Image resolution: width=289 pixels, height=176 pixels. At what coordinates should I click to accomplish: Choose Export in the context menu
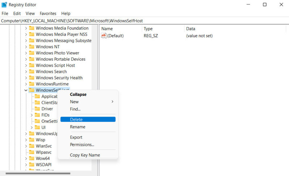pos(88,137)
